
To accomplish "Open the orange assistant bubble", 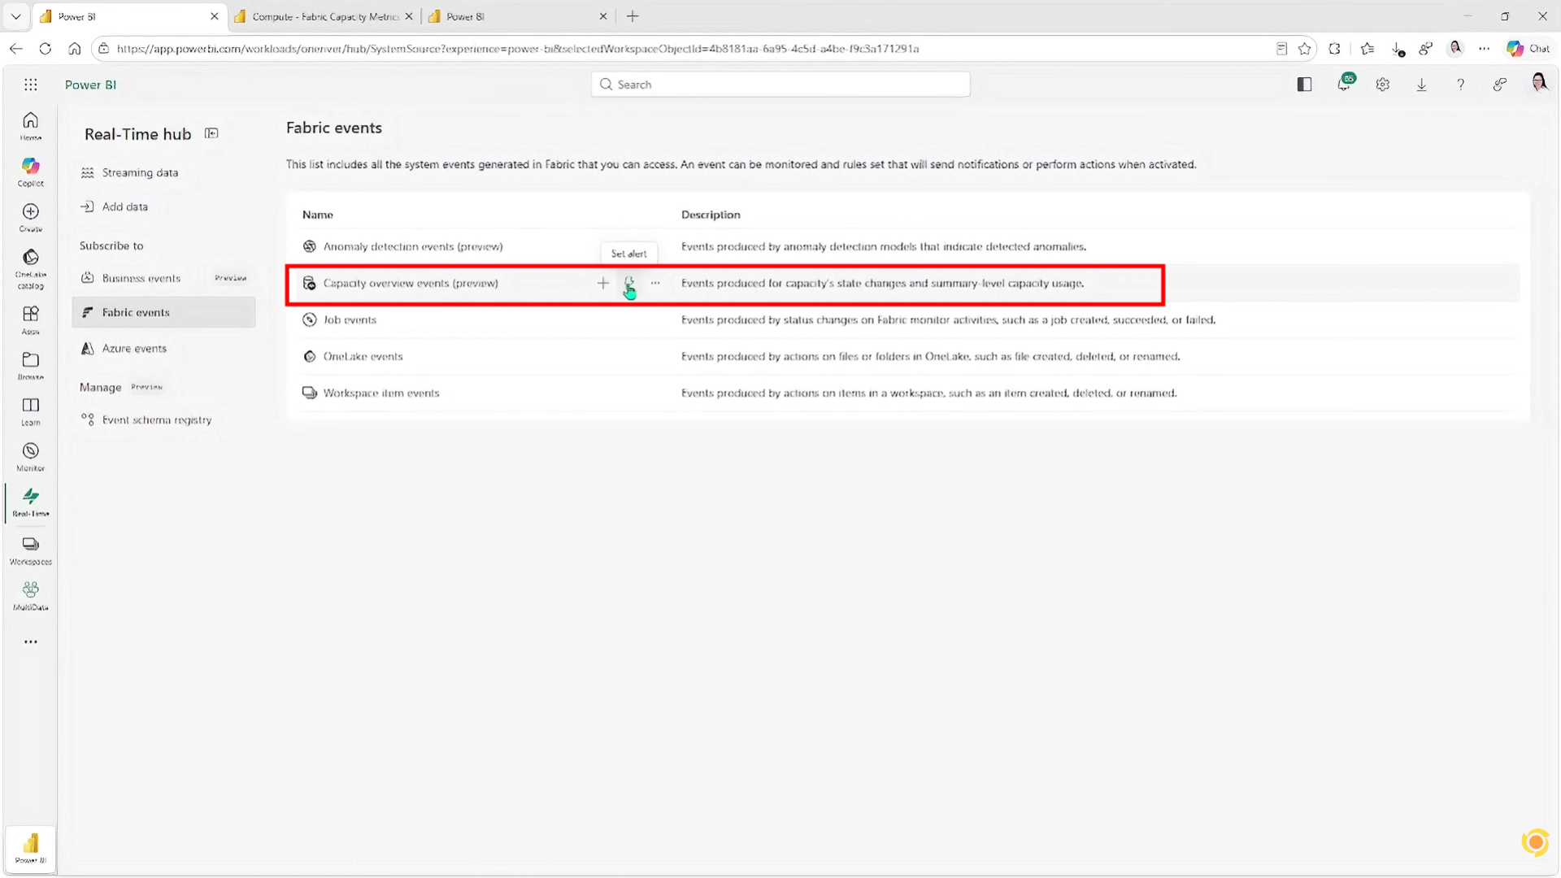I will (1535, 842).
